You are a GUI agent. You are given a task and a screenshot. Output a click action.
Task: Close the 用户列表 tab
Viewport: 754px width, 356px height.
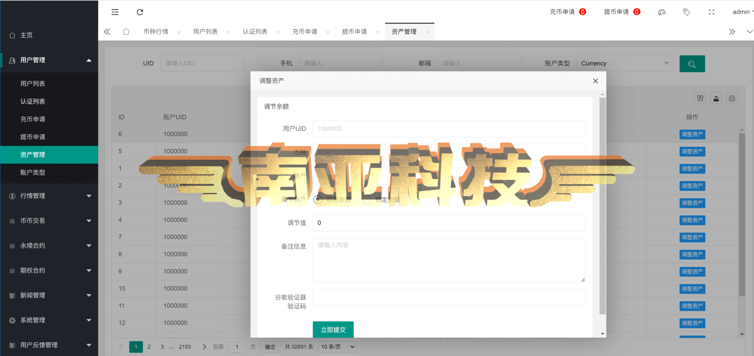click(x=229, y=32)
